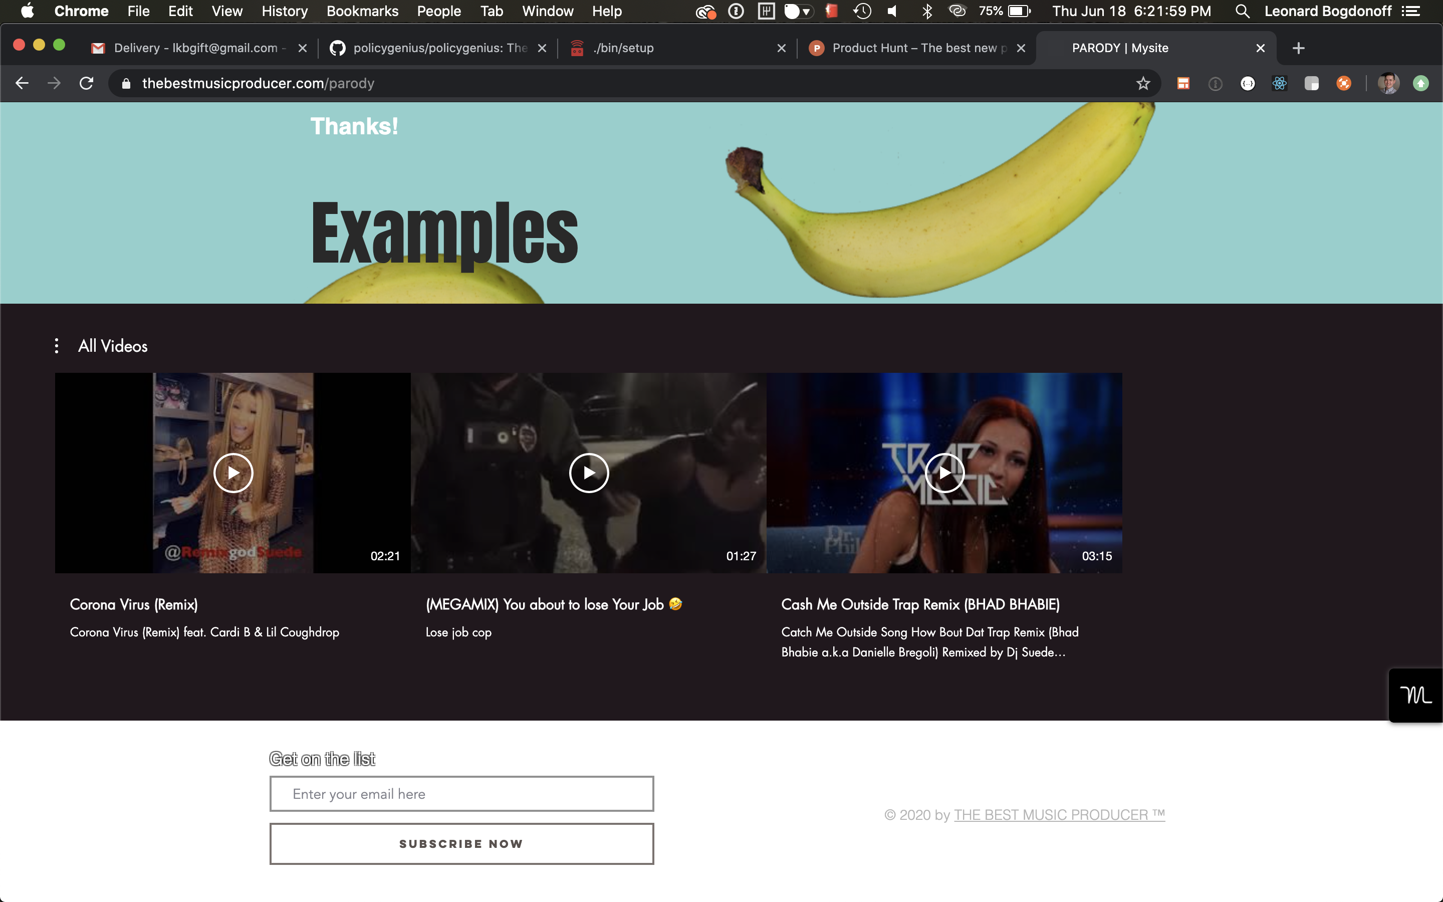Open the floating chat widget icon
This screenshot has height=902, width=1443.
pos(1415,695)
